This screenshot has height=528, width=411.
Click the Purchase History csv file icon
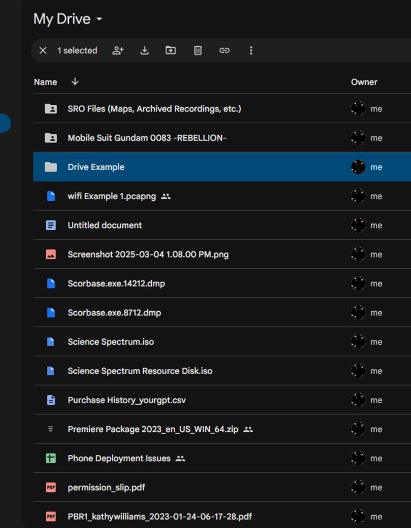(x=51, y=400)
